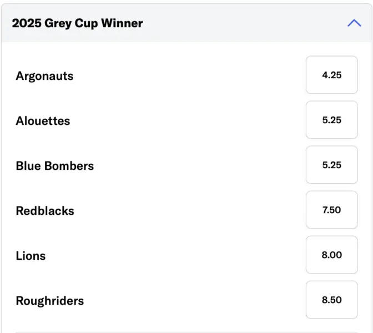Add Redblacks odds to bet slip
This screenshot has height=333, width=373.
(x=331, y=210)
